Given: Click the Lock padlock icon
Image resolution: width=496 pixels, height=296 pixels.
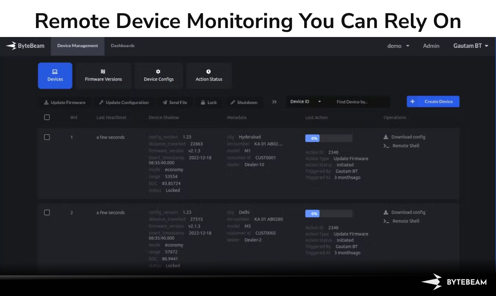Looking at the screenshot, I should [x=203, y=102].
